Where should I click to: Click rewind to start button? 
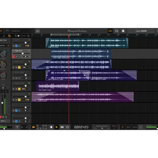coord(62,127)
